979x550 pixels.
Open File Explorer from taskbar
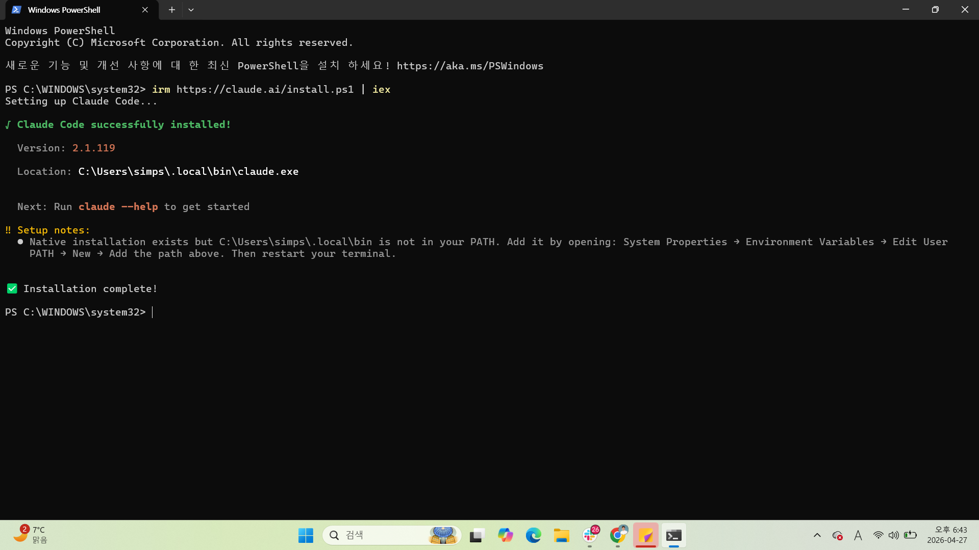(561, 535)
